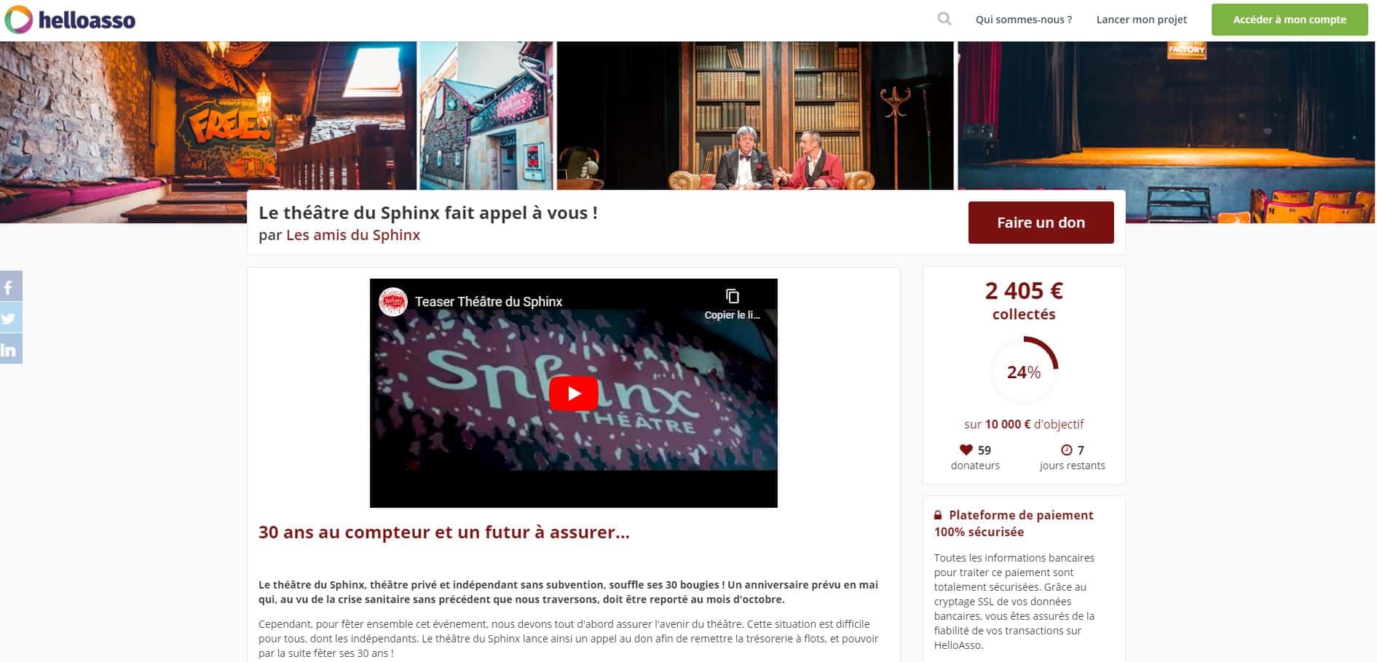Click the heart icon beside 59 donateurs
Viewport: 1377px width, 662px height.
(966, 450)
